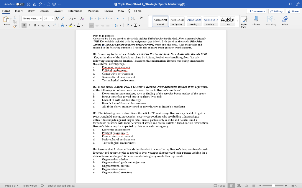The width and height of the screenshot is (302, 188).
Task: Enable center alignment
Action: 96,25
